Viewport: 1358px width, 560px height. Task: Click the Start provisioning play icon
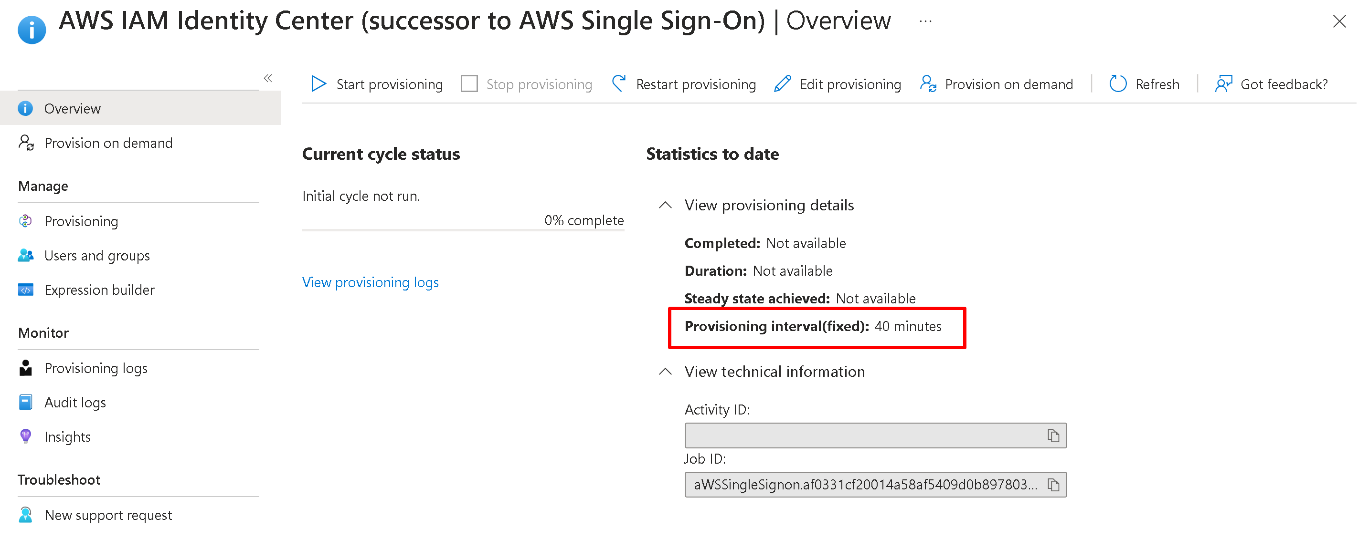point(318,84)
